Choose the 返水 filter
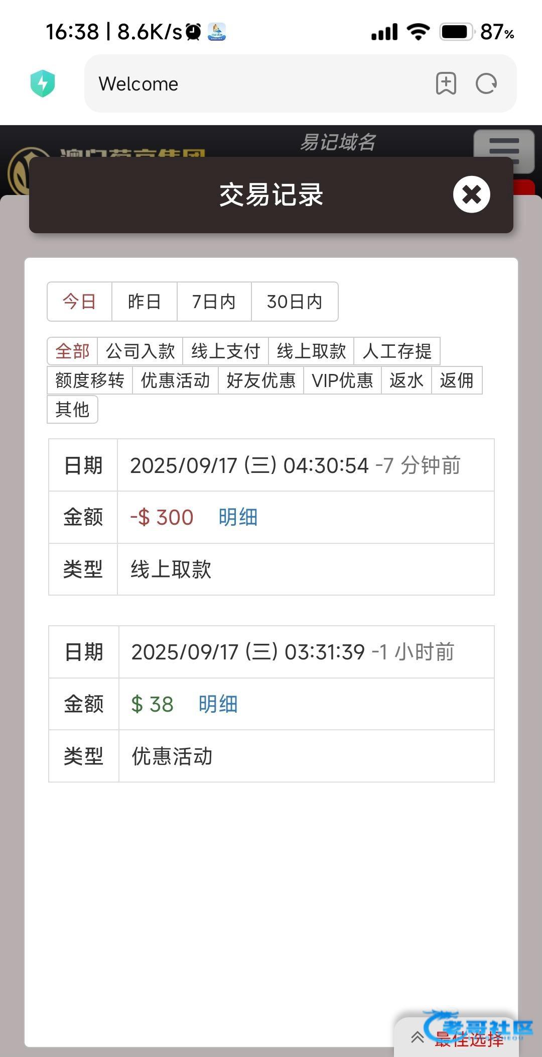Viewport: 542px width, 1057px height. [x=406, y=380]
